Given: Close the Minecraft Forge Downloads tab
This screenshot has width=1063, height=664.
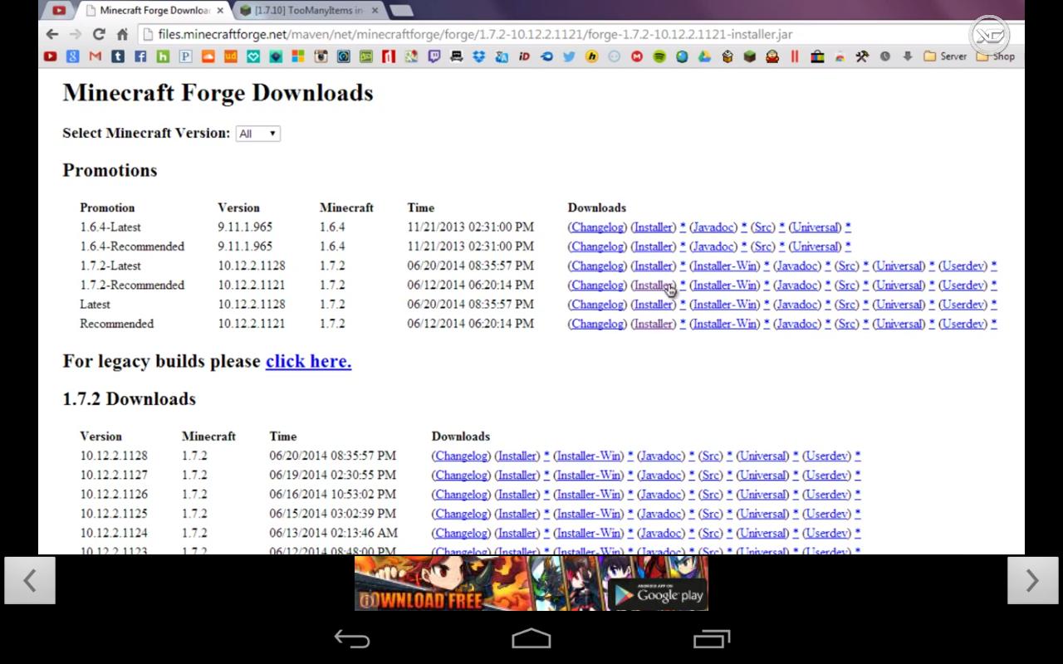Looking at the screenshot, I should coord(220,11).
